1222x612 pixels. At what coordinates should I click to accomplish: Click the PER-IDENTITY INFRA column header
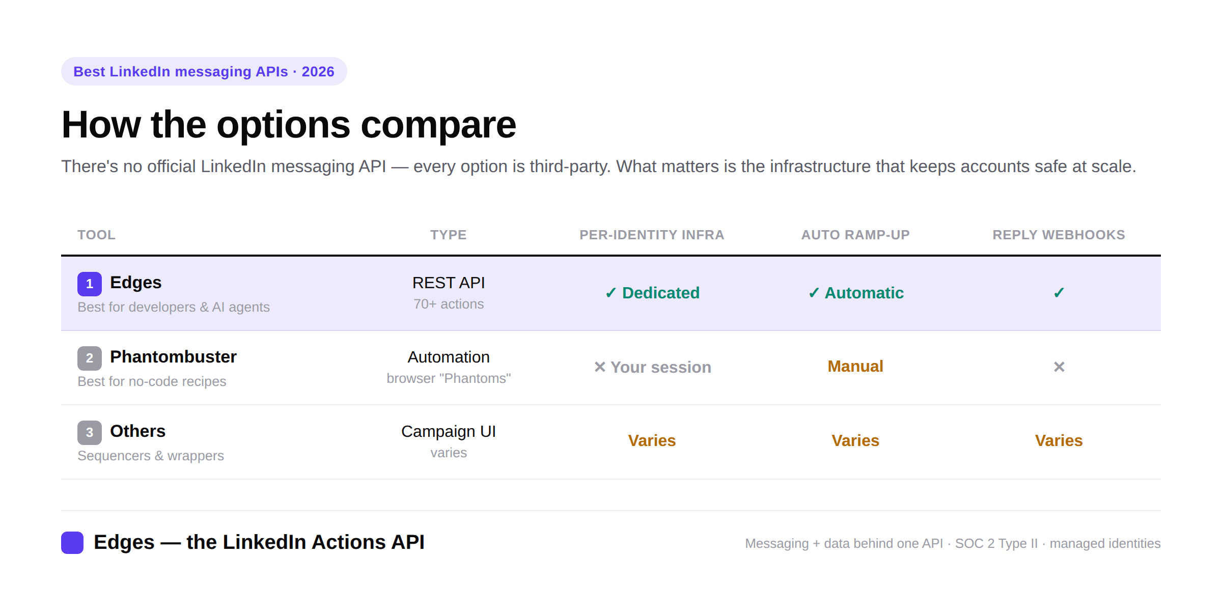click(x=652, y=235)
